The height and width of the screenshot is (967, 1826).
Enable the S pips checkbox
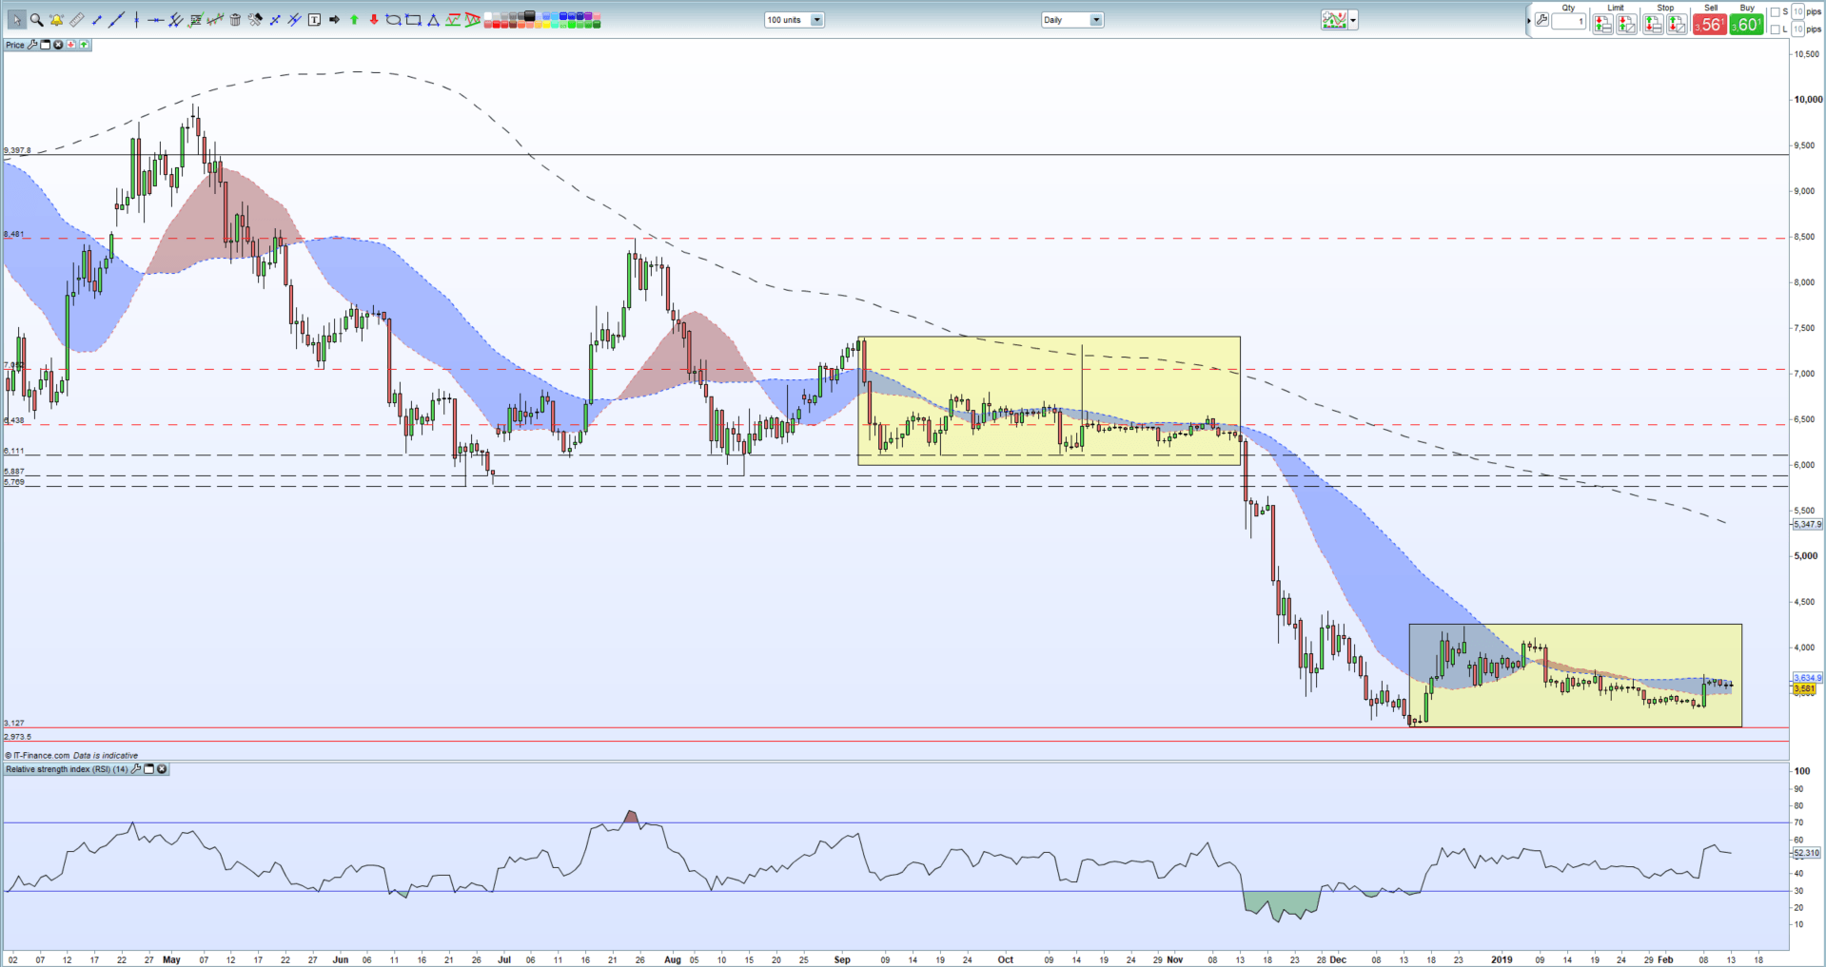click(1775, 11)
